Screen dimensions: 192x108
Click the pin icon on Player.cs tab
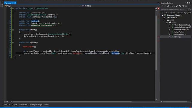(x=13, y=3)
